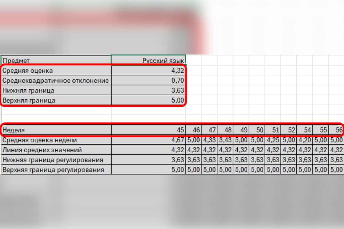
Task: Select the "Нижняя граница регулирования" label cell
Action: 56,160
